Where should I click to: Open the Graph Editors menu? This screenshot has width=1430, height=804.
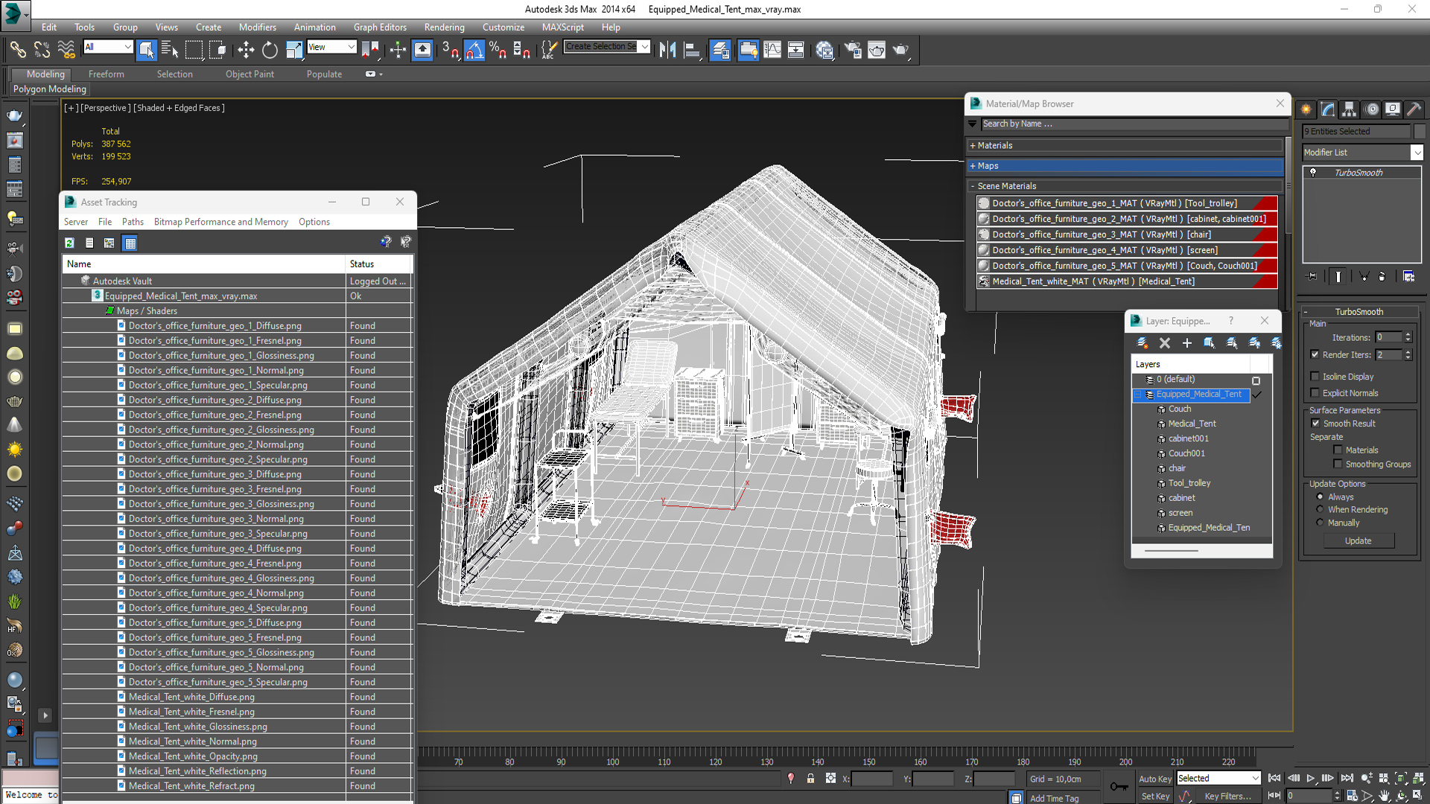(380, 28)
